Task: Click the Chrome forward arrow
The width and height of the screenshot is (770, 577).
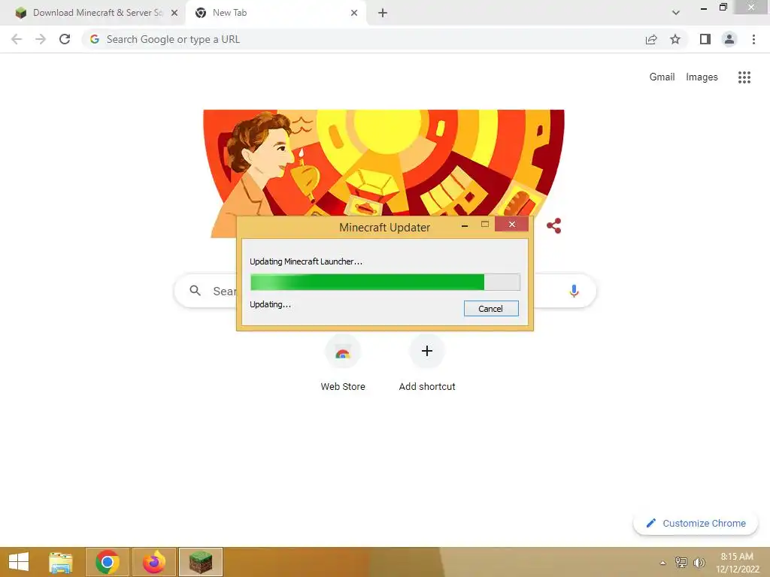Action: 41,39
